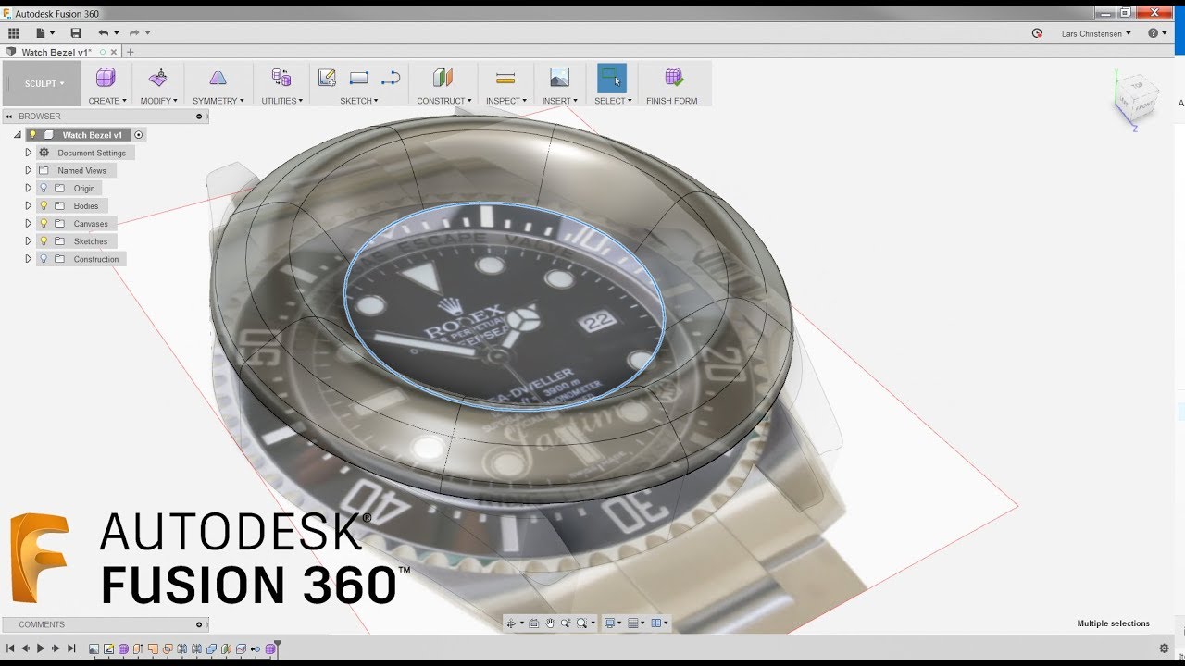
Task: Jump to timeline beginning
Action: [x=10, y=648]
